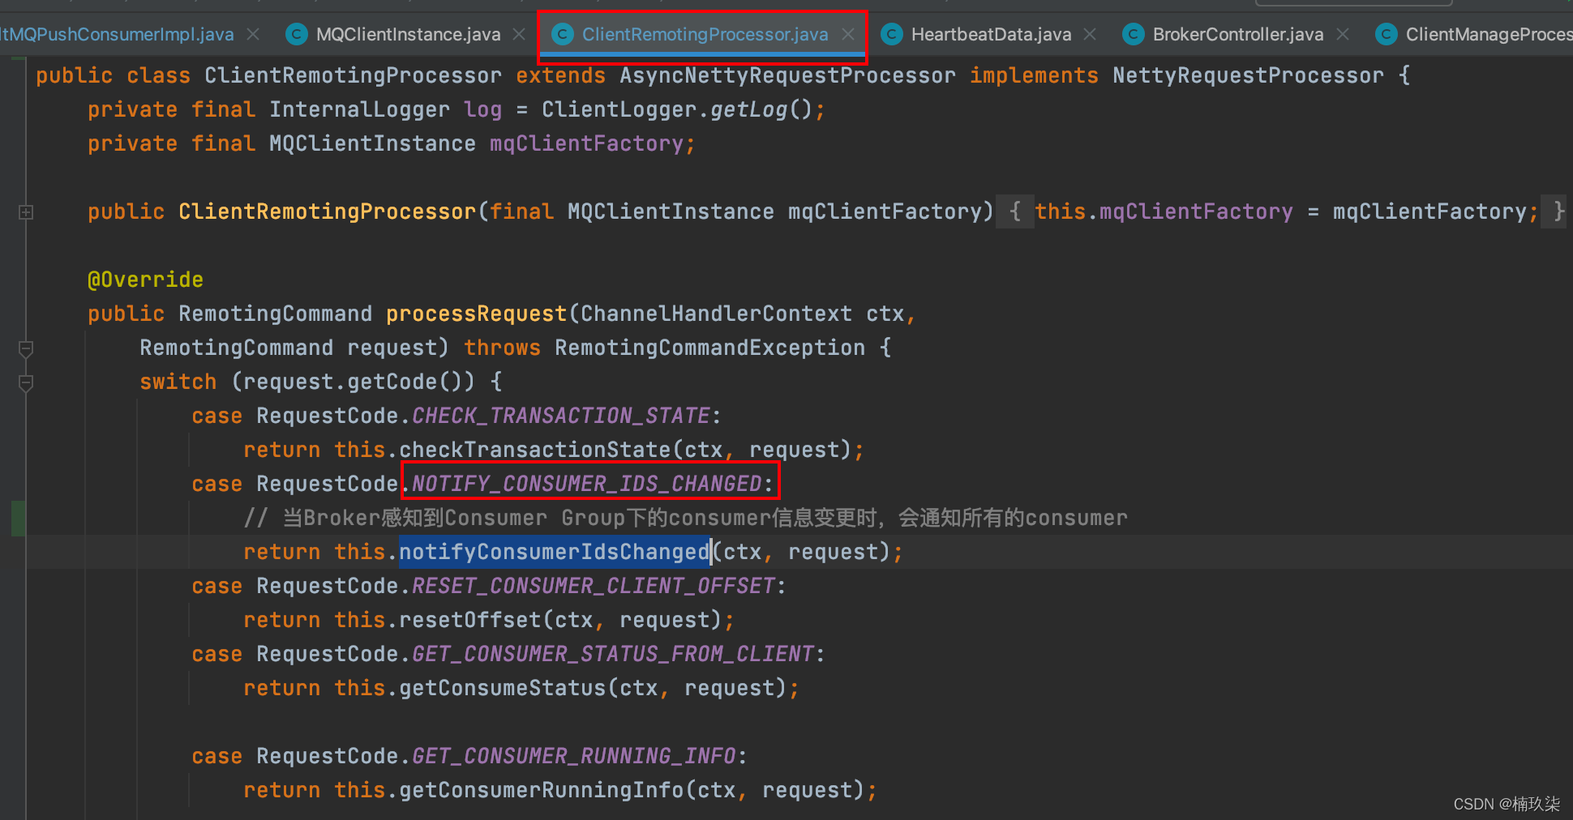Viewport: 1573px width, 820px height.
Task: Collapse the processRequest method fold marker
Action: tap(26, 348)
